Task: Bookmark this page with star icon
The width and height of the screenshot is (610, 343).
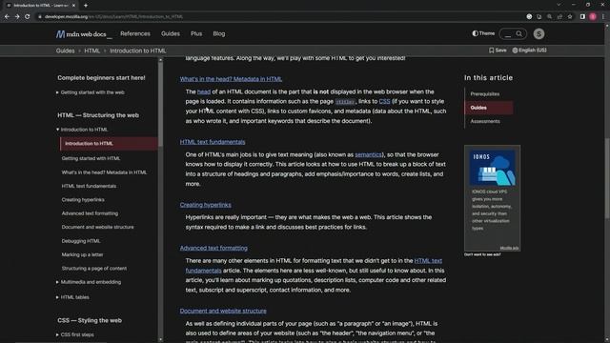Action: point(570,17)
